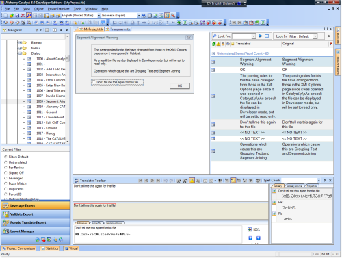
Task: Select the Untranslated filter radio button
Action: tap(5, 162)
